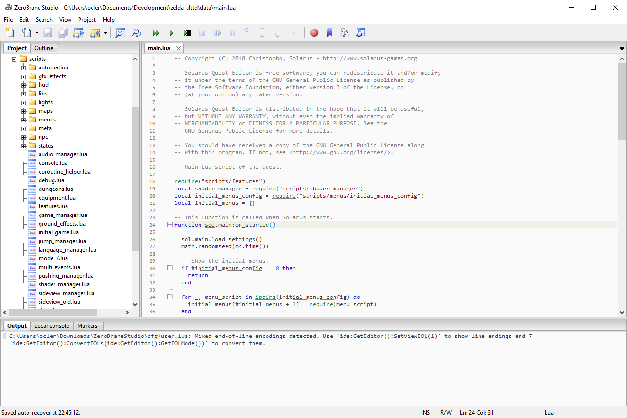This screenshot has height=418, width=627.
Task: Click the Stop process square icon
Action: tap(202, 33)
